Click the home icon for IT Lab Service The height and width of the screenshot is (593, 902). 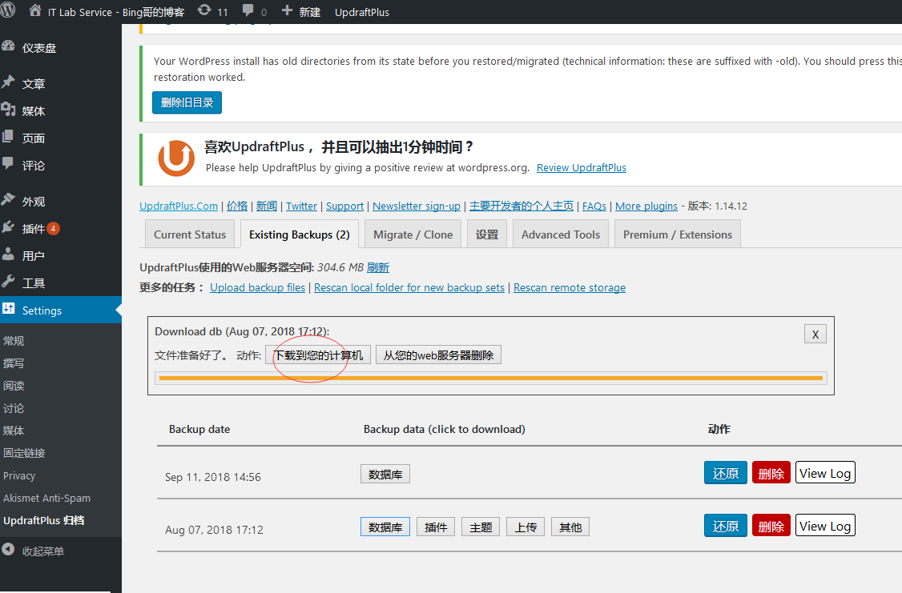coord(35,10)
